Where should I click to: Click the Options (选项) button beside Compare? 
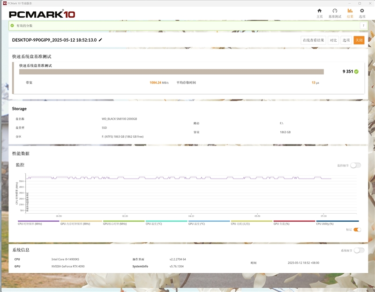346,40
